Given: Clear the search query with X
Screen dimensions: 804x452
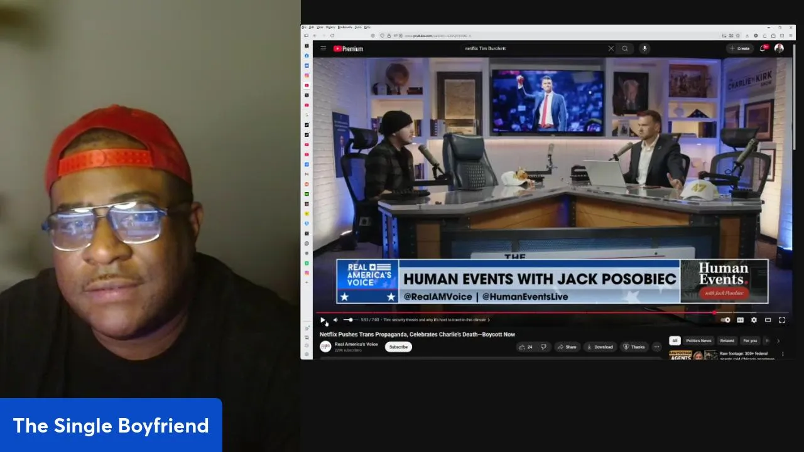Looking at the screenshot, I should [611, 48].
